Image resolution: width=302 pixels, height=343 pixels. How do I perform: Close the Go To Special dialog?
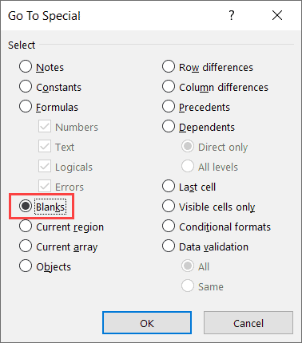coord(277,15)
